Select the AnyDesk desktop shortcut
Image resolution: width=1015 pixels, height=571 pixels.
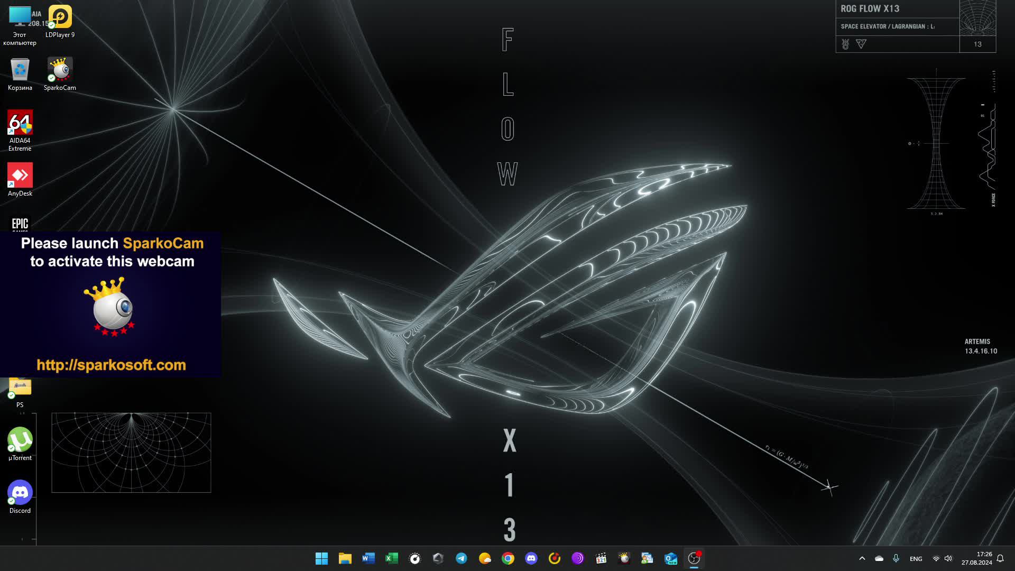(x=20, y=180)
